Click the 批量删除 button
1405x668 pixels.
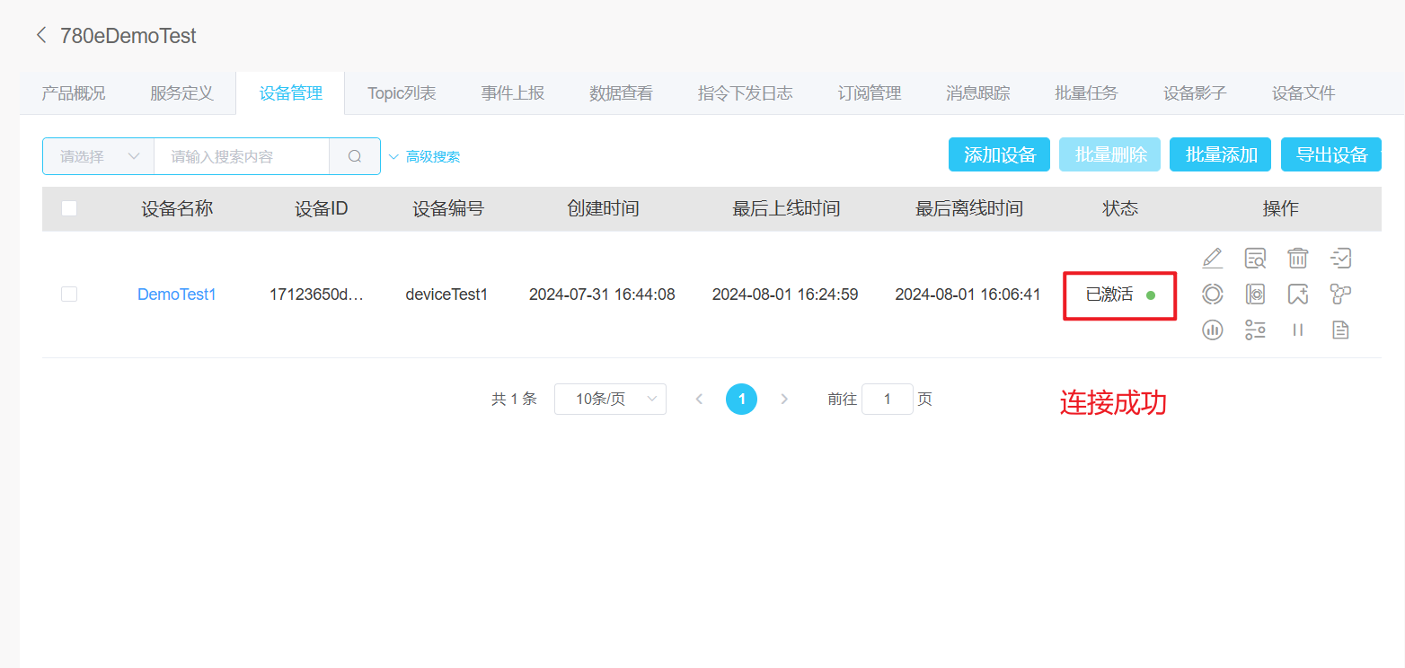click(1110, 154)
